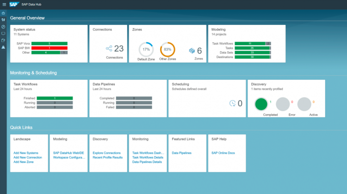This screenshot has height=194, width=347.
Task: Click the Featured Links tile title
Action: 183,139
